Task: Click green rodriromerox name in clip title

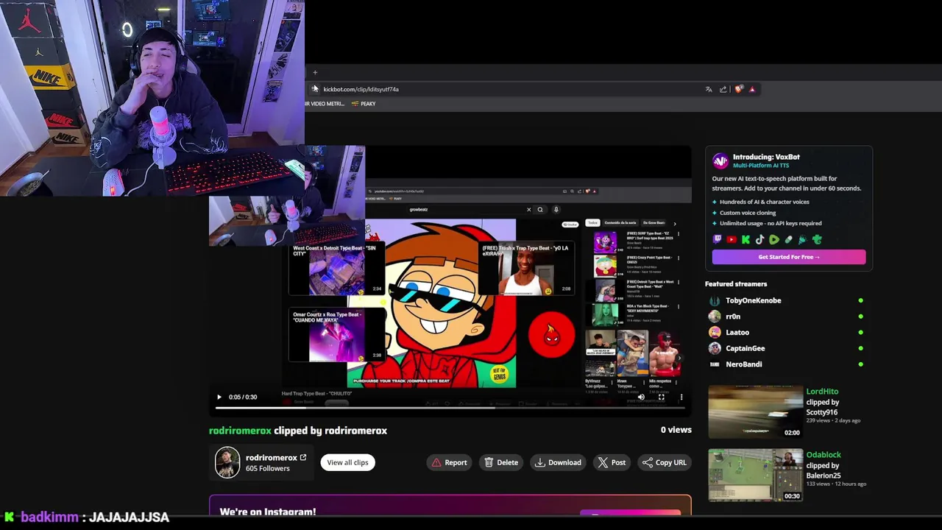Action: pos(240,431)
